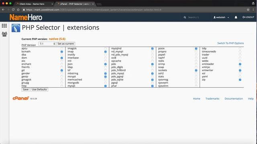The height and width of the screenshot is (144, 257).
Task: Click the secure padlock icon in the address bar
Action: pyautogui.click(x=24, y=10)
